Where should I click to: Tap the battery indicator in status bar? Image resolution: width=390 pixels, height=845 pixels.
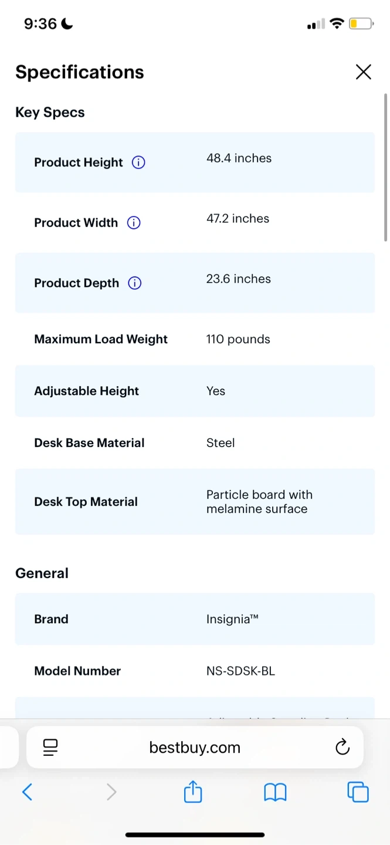coord(361,24)
